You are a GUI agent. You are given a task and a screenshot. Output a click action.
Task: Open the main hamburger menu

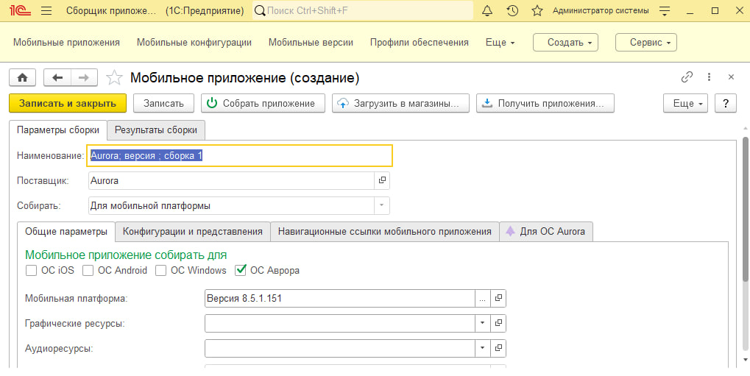pyautogui.click(x=46, y=11)
